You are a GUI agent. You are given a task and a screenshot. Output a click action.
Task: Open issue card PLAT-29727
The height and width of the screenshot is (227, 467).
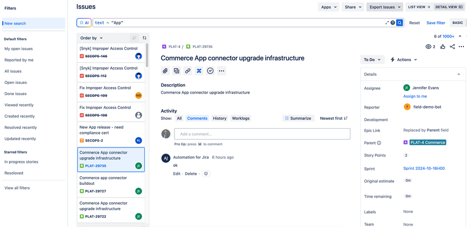111,184
